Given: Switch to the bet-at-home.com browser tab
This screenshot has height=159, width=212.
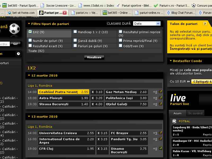Looking at the screenshot, I should 21,13.
